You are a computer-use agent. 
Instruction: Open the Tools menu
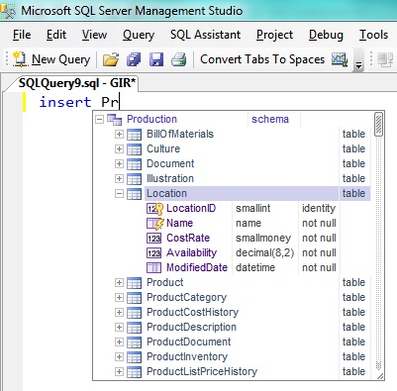(x=373, y=35)
